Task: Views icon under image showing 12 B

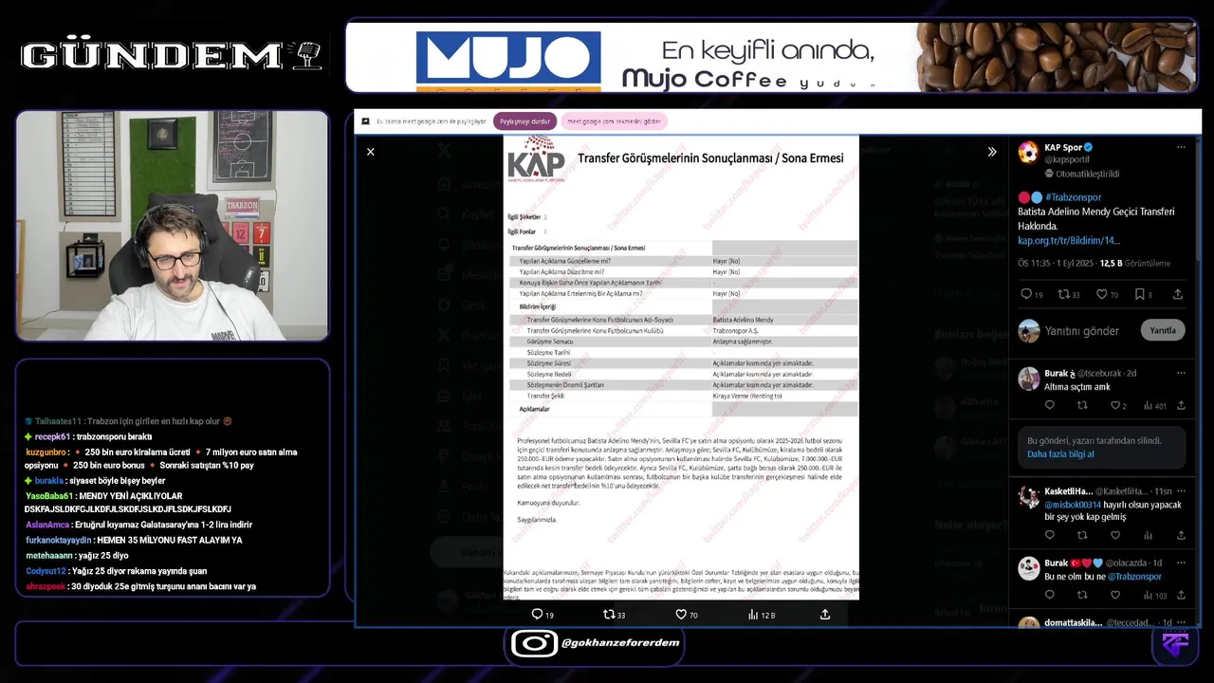Action: (753, 615)
